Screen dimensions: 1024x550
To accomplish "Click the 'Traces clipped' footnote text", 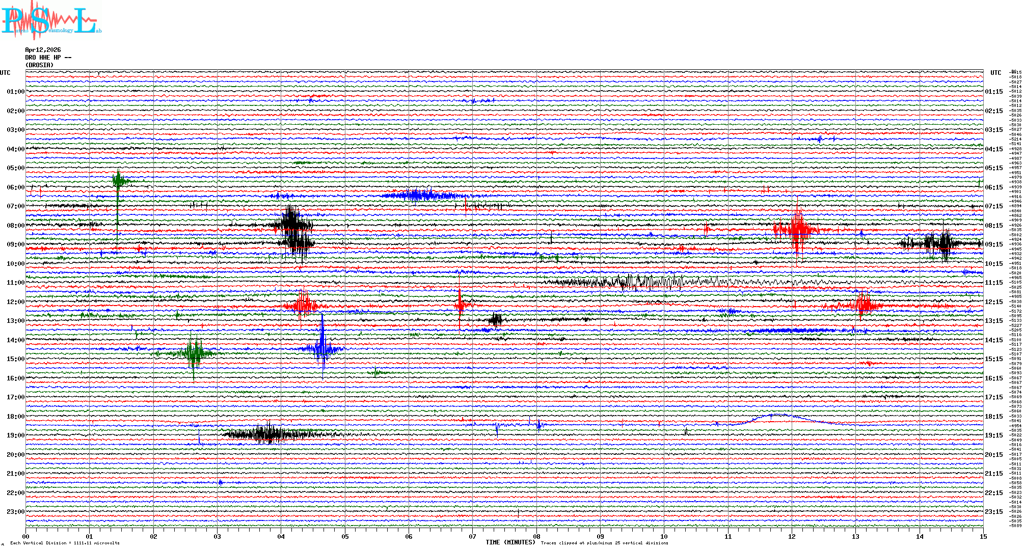I will [604, 543].
